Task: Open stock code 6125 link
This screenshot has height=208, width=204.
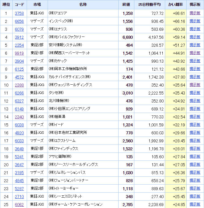Action: (x=19, y=69)
